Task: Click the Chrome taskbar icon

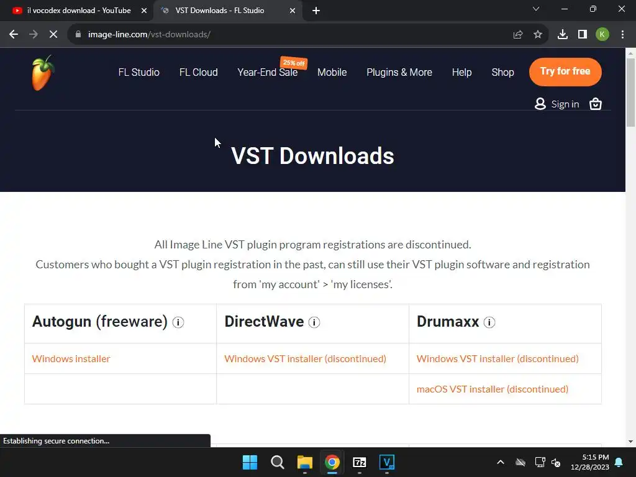Action: 332,462
